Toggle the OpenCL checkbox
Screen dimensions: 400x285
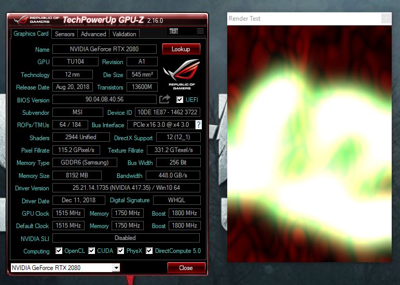coord(59,251)
